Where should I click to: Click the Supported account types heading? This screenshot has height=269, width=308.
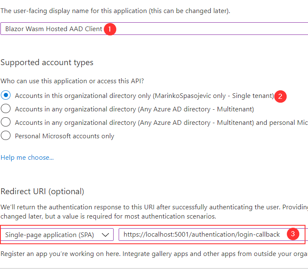coord(47,63)
